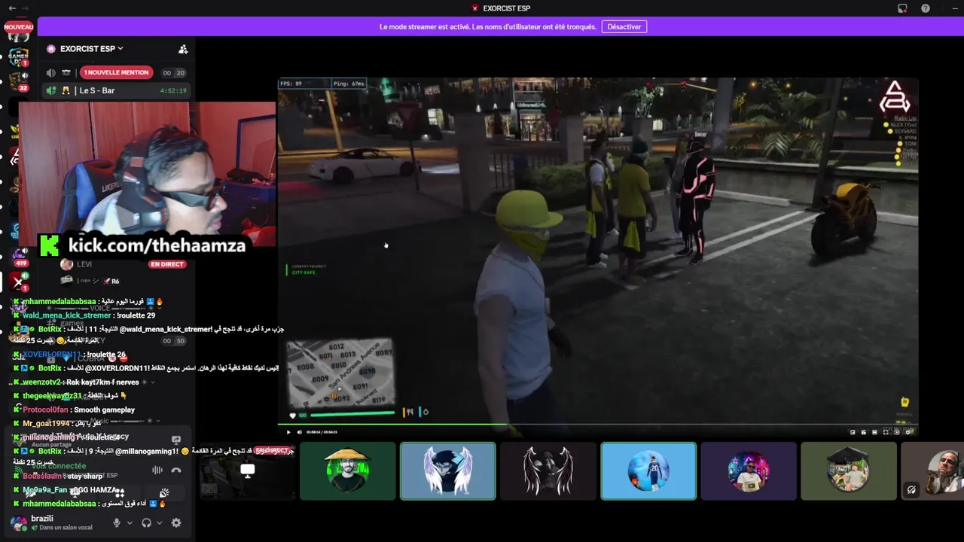964x542 pixels.
Task: Disconnect from voice with the hang-up icon
Action: pos(176,470)
